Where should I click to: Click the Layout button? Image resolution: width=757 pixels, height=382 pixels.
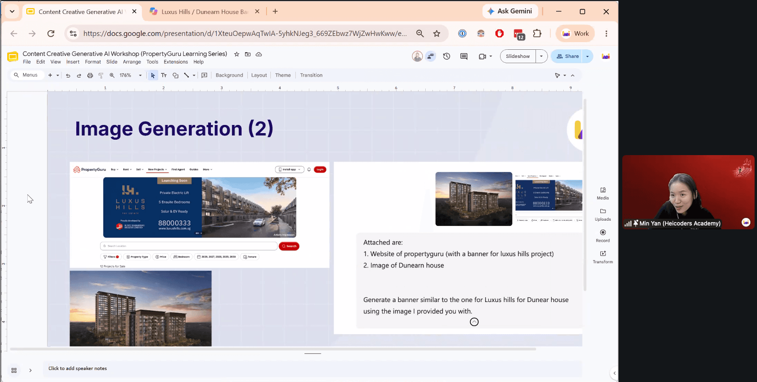click(x=259, y=75)
